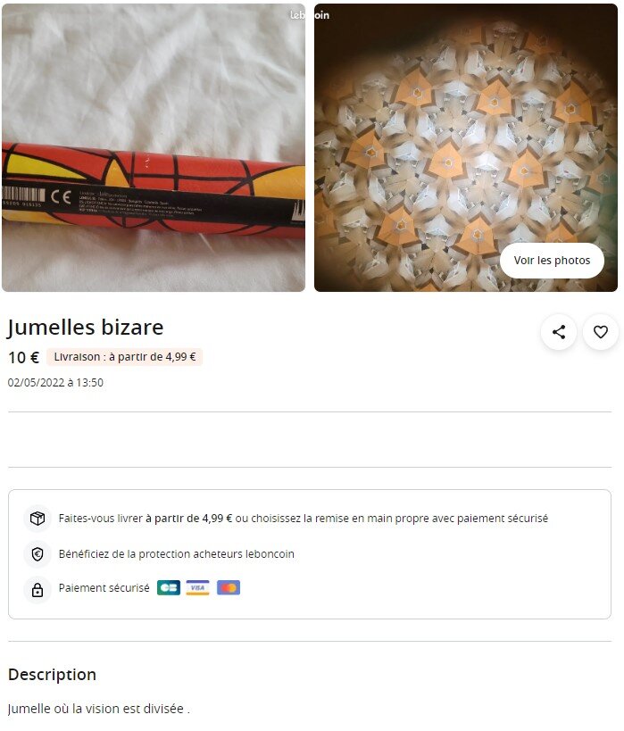Image resolution: width=624 pixels, height=731 pixels.
Task: Click the "Faites-vous livrer" delivery text
Action: (x=304, y=518)
